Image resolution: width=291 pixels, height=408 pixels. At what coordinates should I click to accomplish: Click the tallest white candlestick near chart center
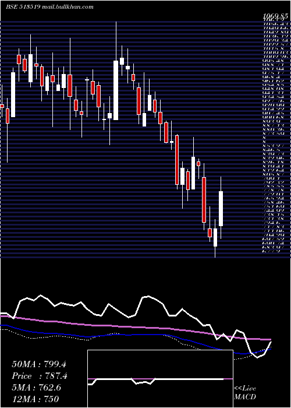point(116,90)
